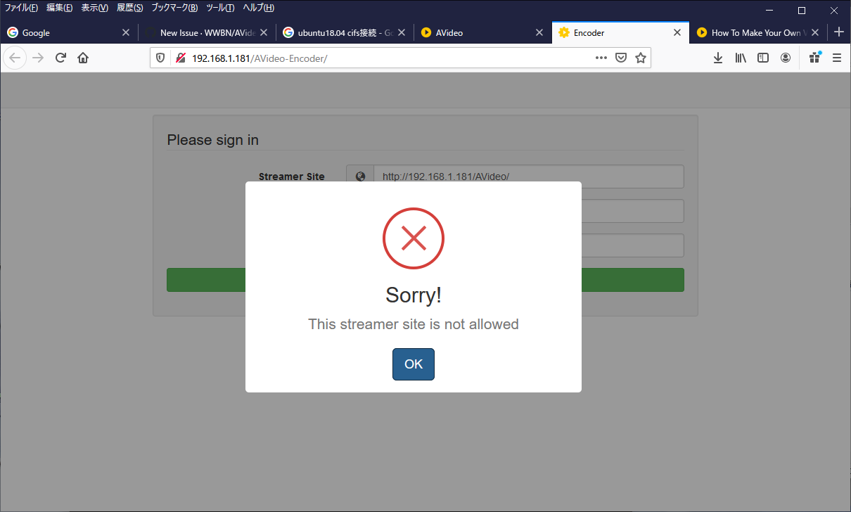Toggle the sidebar view
The height and width of the screenshot is (512, 851).
(x=763, y=58)
